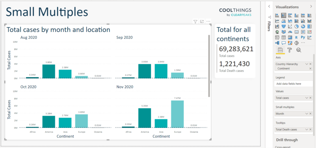Select the waterfall chart visual
The height and width of the screenshot is (148, 316).
pos(277,26)
